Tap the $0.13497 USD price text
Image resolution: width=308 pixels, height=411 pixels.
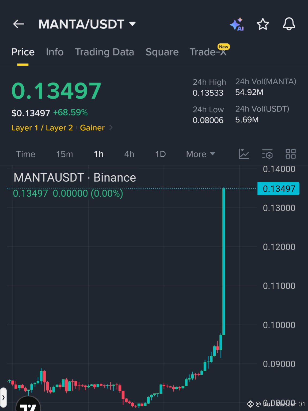pos(31,113)
